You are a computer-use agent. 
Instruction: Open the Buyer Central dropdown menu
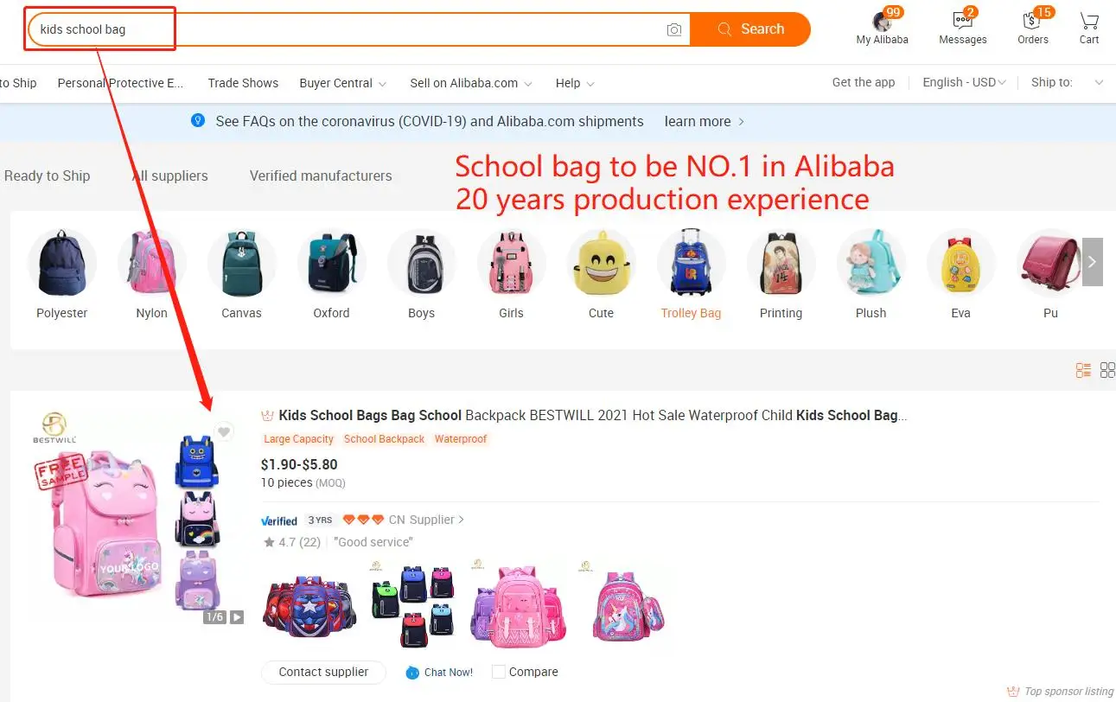(343, 83)
